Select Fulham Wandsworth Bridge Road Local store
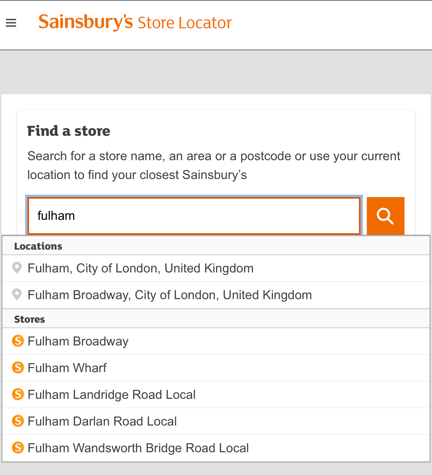The image size is (432, 475). coord(216,448)
